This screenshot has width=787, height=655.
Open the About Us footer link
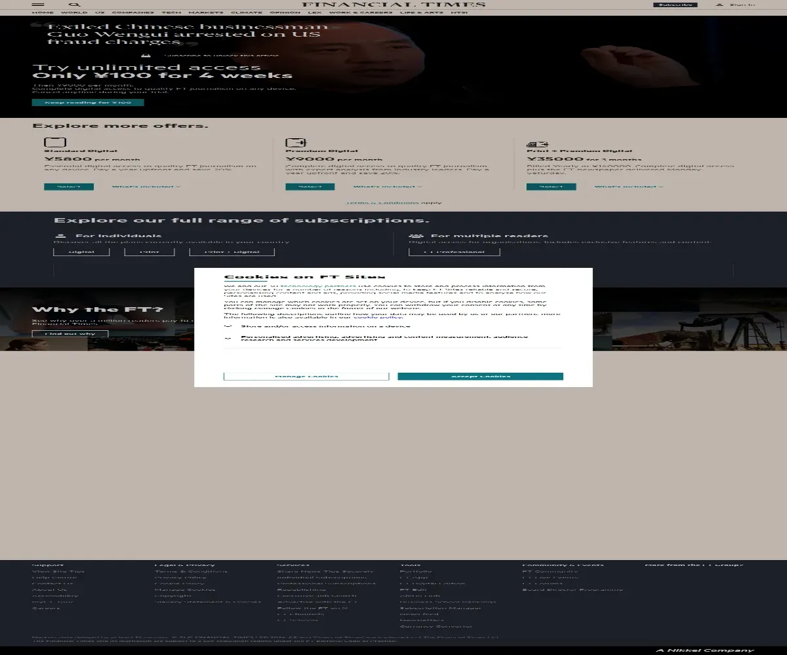(50, 589)
